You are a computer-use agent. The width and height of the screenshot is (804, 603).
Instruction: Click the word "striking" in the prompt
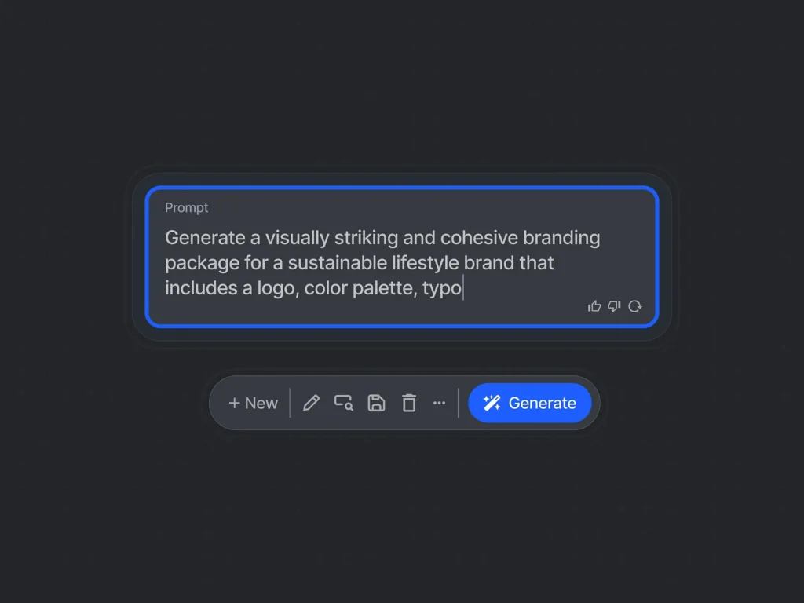[x=366, y=238]
